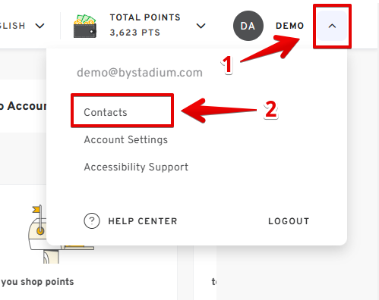379x300 pixels.
Task: Click the 3,623 PTS balance
Action: tap(135, 33)
